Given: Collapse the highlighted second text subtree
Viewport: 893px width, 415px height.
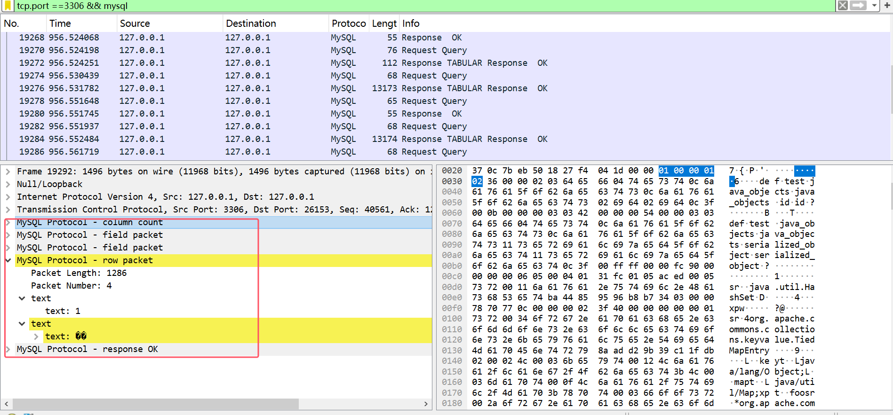Looking at the screenshot, I should click(x=22, y=324).
